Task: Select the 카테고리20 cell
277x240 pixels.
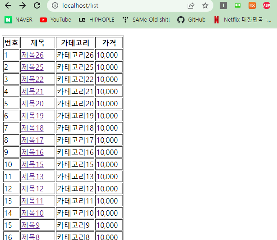Action: (75, 104)
